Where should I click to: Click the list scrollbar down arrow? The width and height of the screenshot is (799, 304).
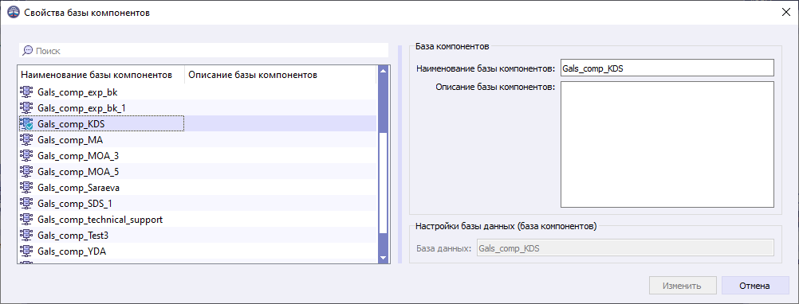click(384, 259)
